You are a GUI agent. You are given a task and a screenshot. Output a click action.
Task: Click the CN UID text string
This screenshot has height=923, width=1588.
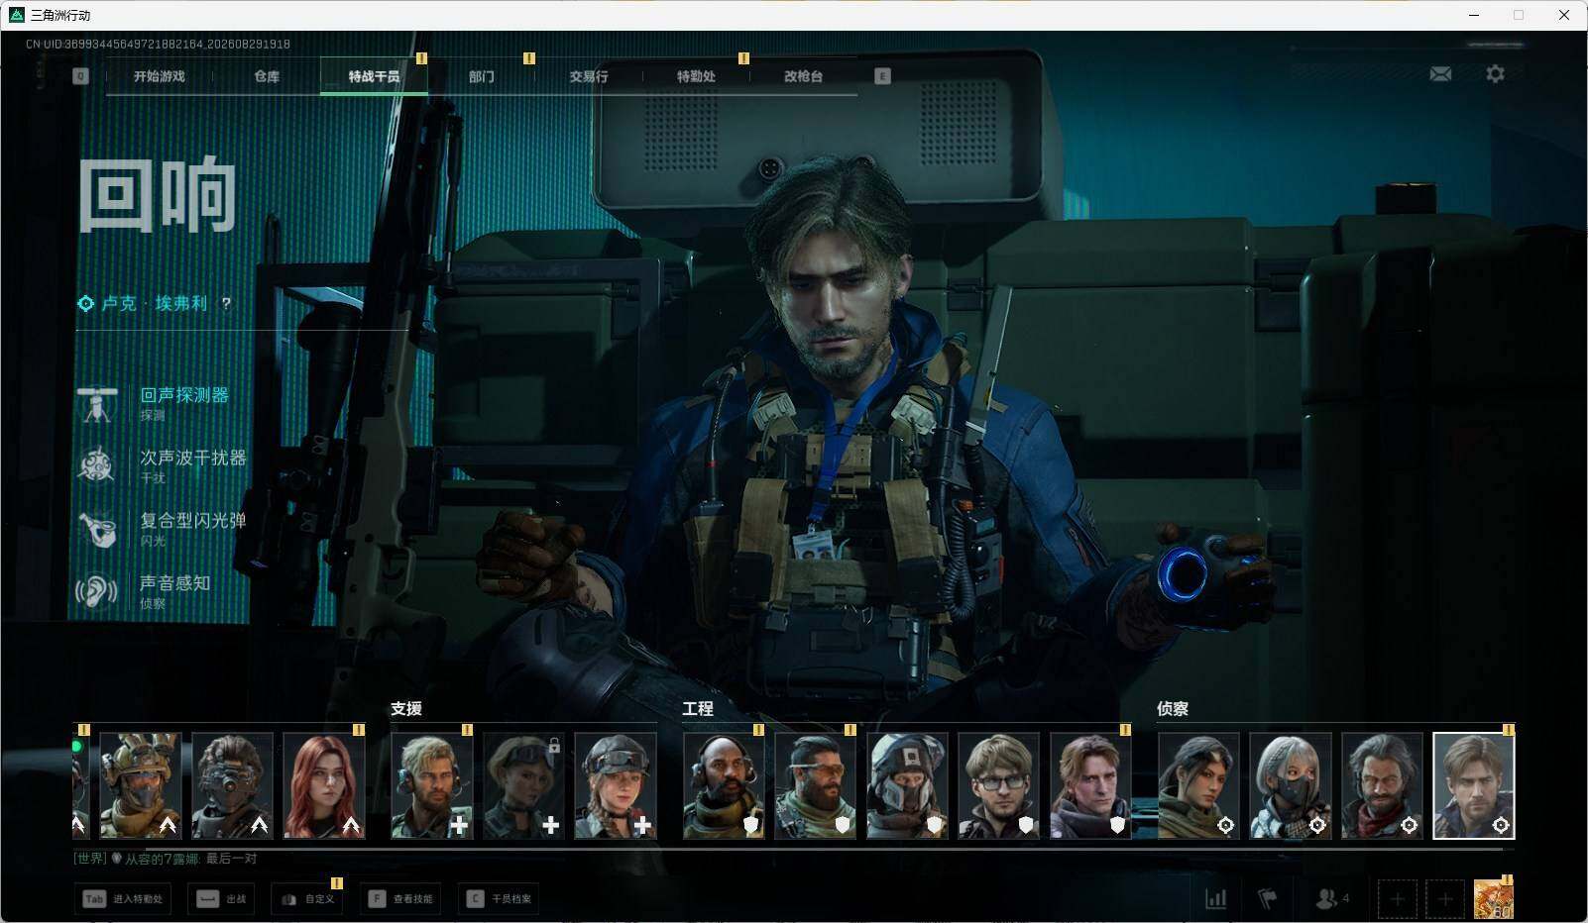coord(159,45)
